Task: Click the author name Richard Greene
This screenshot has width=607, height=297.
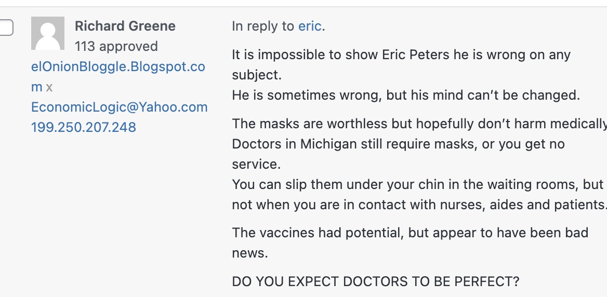Action: click(125, 26)
